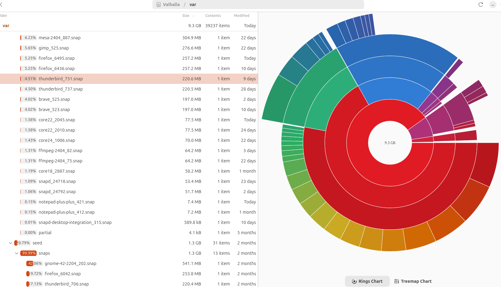Click usage bar of gnome-42-2204_202.snap
This screenshot has height=287, width=501.
(34, 263)
